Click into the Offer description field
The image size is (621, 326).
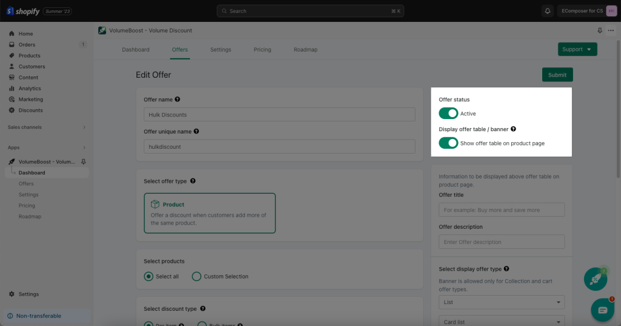pyautogui.click(x=502, y=242)
